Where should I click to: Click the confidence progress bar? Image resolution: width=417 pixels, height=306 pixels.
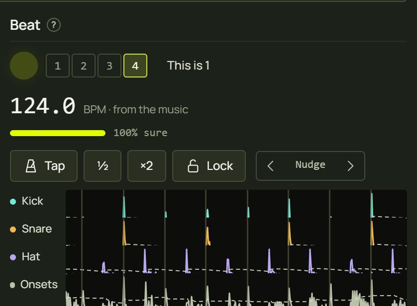58,133
